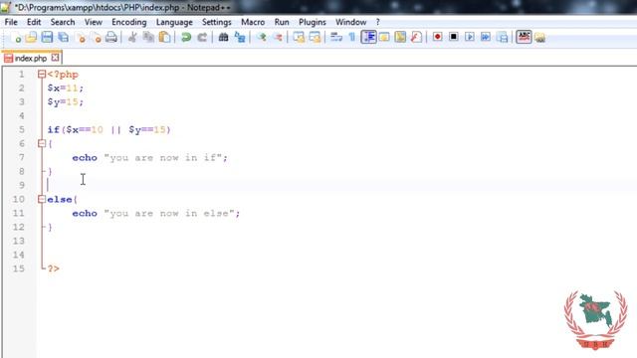Select the index.php document tab

click(x=31, y=58)
